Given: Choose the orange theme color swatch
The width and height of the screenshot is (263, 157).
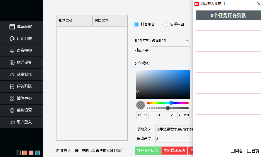Looking at the screenshot, I should coord(25,153).
